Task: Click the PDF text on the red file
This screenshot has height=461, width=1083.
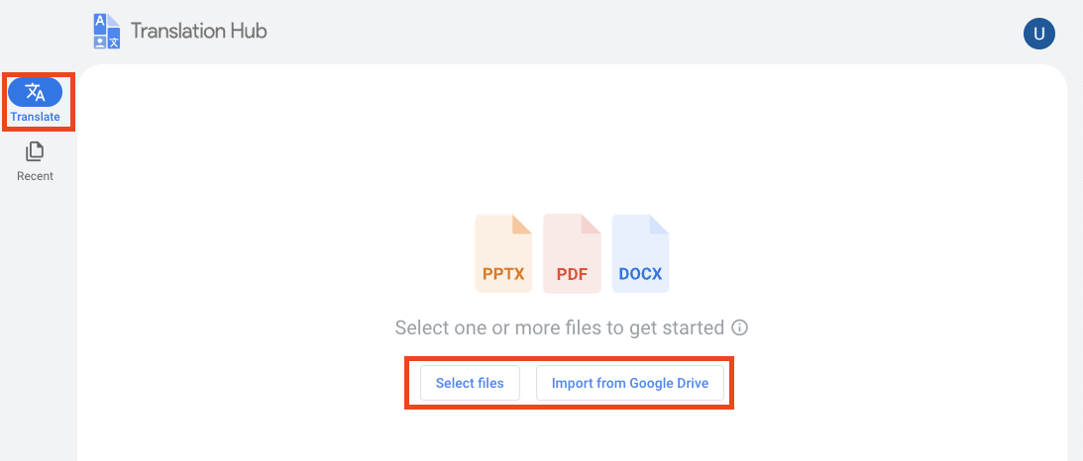Action: point(572,275)
